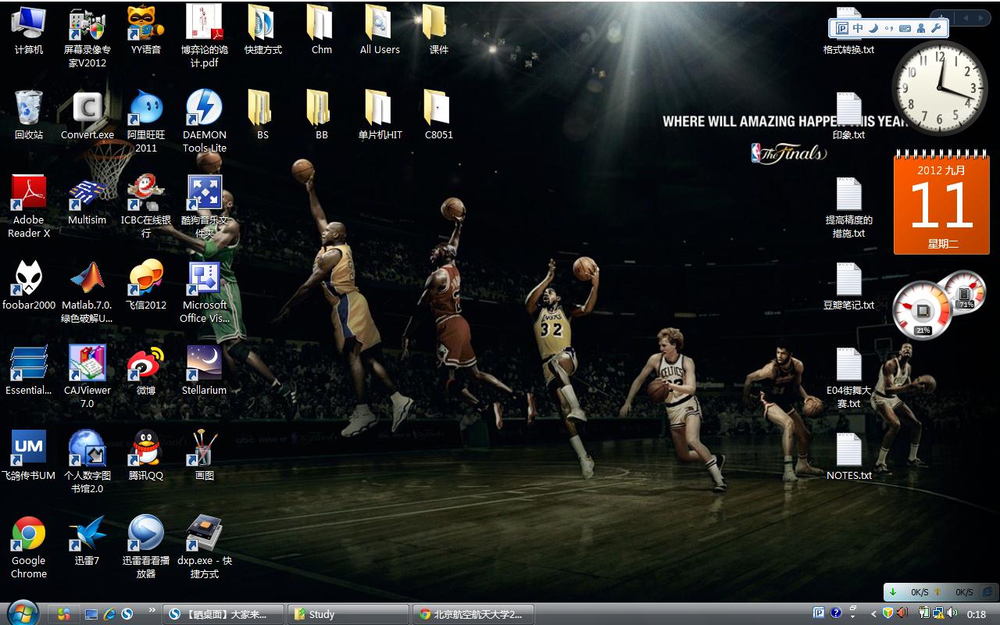
Task: Open the 画图 Paint shortcut
Action: (x=205, y=455)
